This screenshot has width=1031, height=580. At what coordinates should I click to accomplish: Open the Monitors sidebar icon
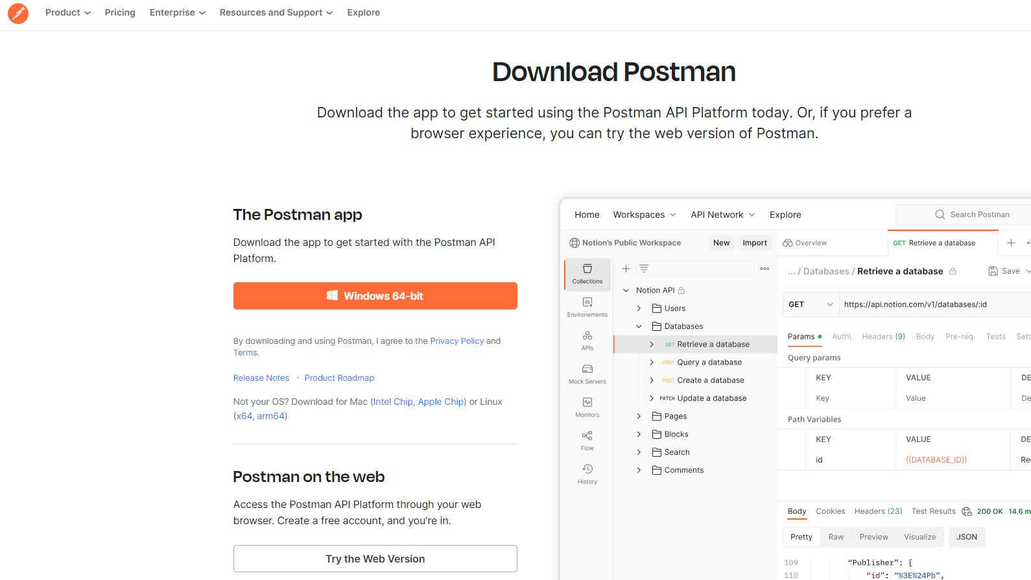[x=587, y=407]
